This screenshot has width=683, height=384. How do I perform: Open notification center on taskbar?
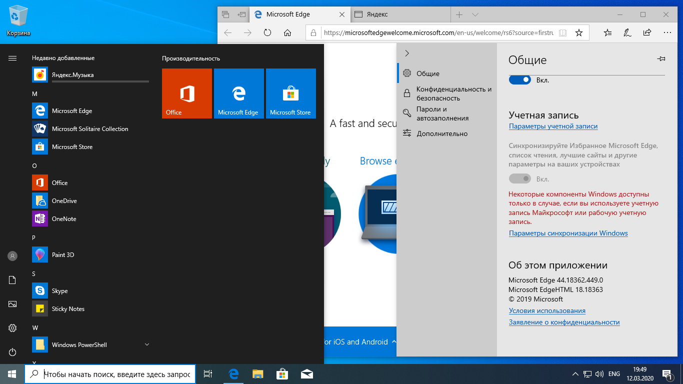tap(667, 374)
